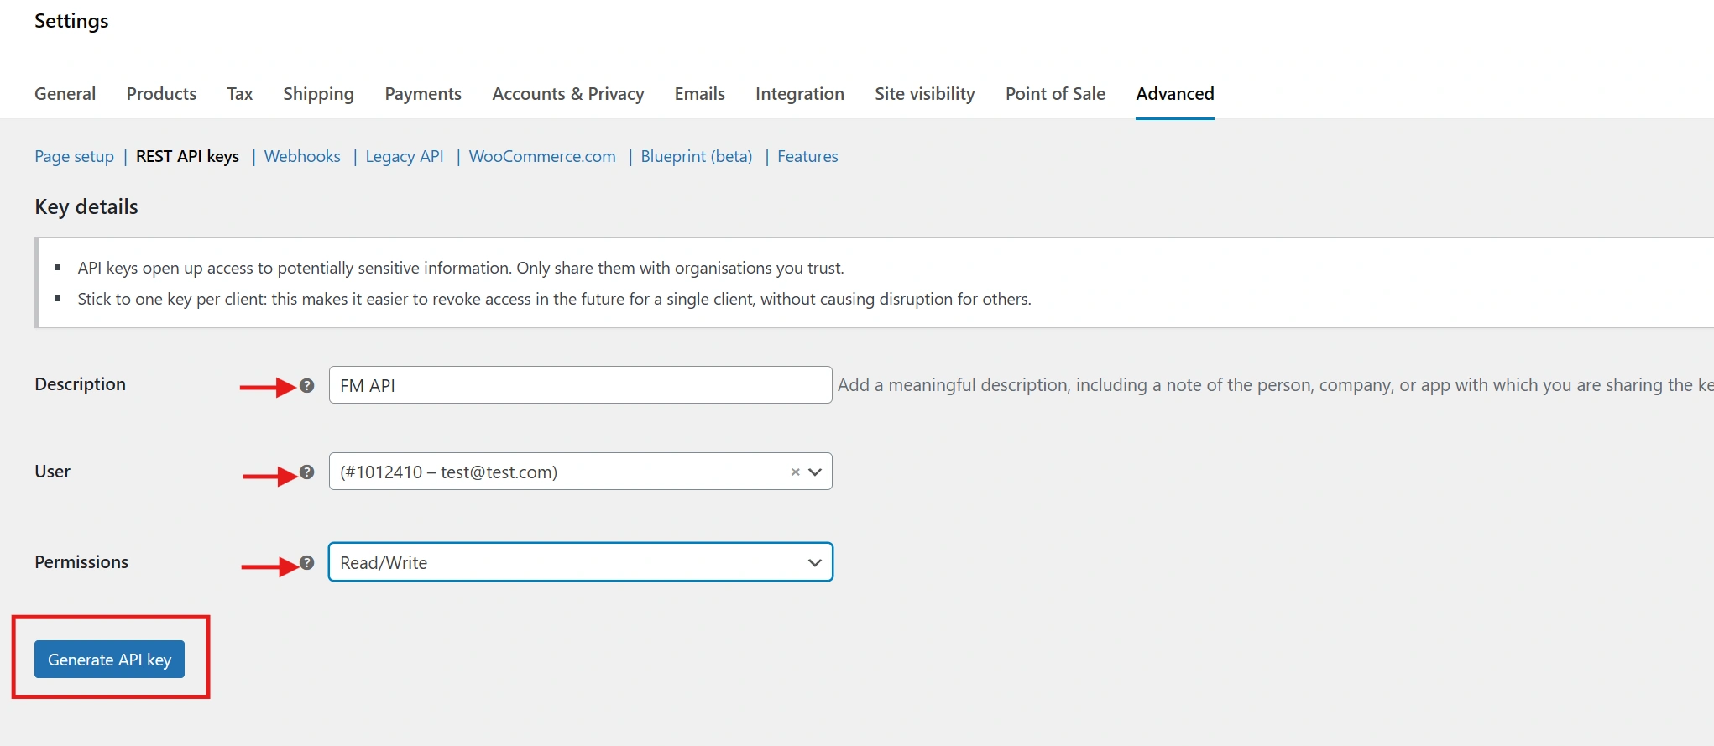1714x746 pixels.
Task: Open the User dropdown chevron
Action: (814, 472)
